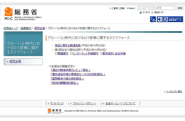Open 地球的課題検討部会 link
This screenshot has height=121, width=185.
(65, 83)
